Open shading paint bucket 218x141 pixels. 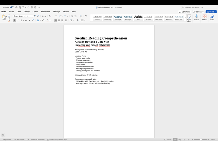(78, 20)
